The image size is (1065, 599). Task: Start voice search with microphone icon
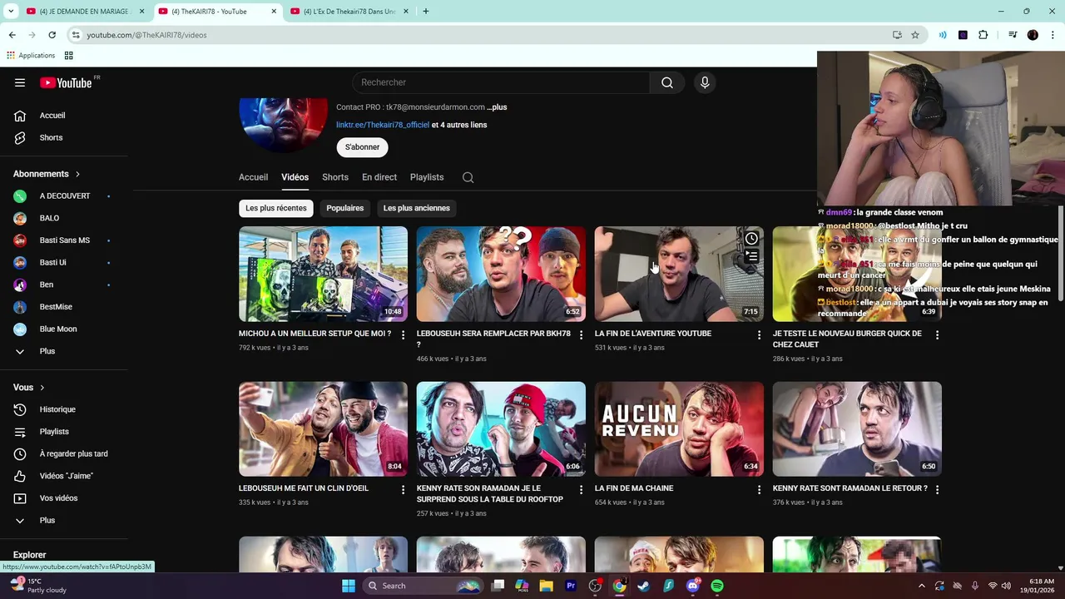705,82
